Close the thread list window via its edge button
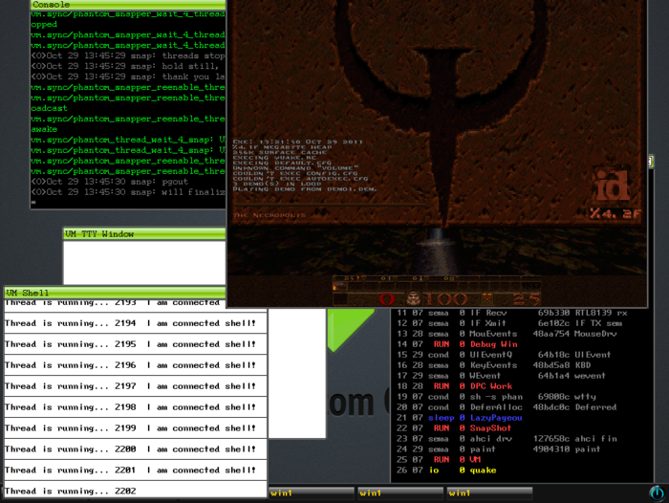Image resolution: width=669 pixels, height=503 pixels. click(651, 161)
